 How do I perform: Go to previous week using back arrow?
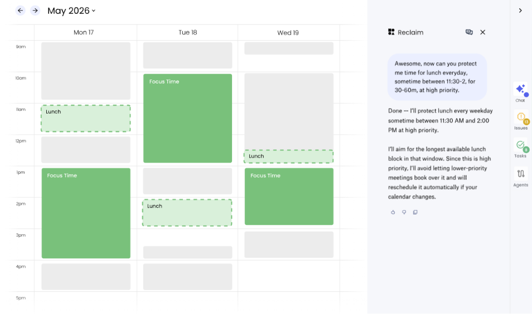click(21, 11)
